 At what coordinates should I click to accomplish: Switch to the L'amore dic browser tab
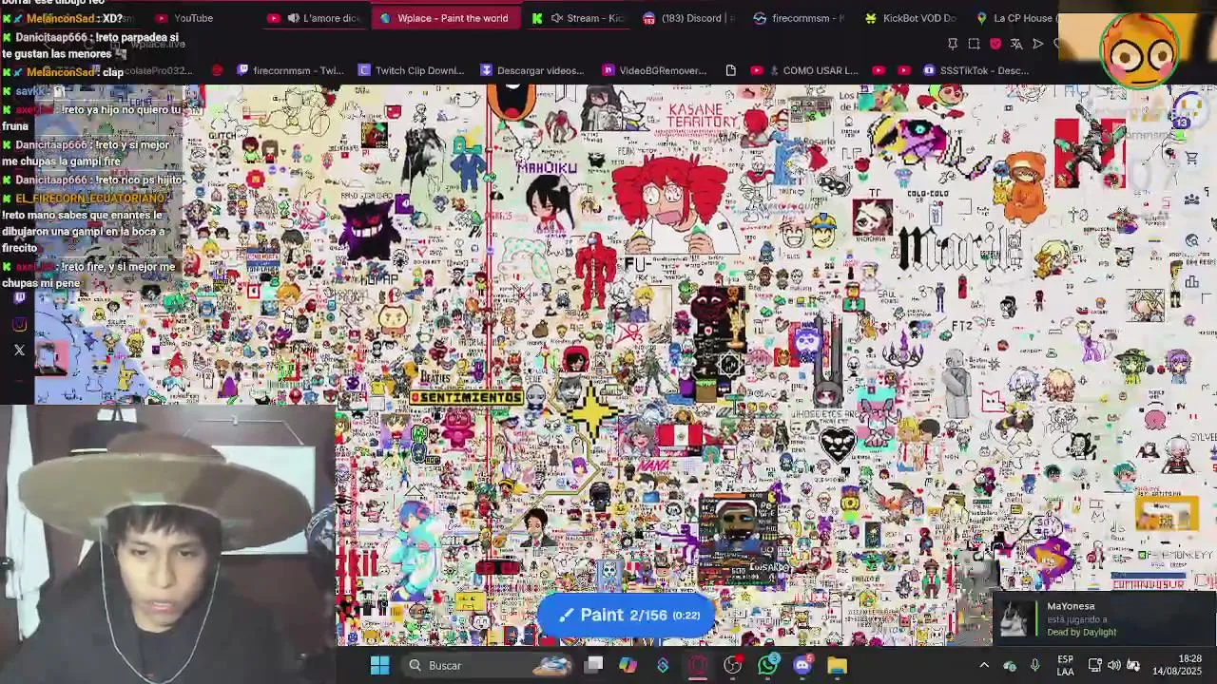click(314, 18)
